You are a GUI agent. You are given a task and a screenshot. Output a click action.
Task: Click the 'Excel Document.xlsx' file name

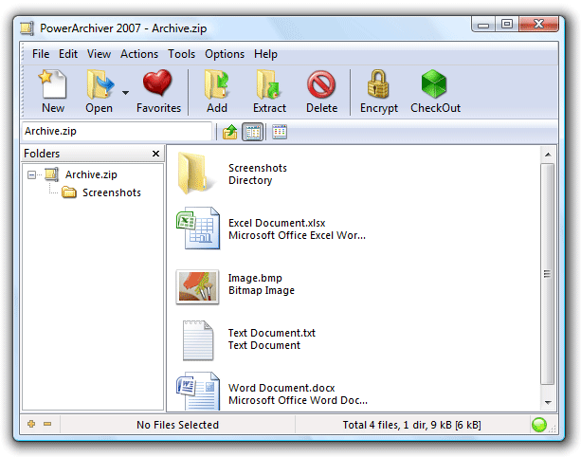pos(277,223)
